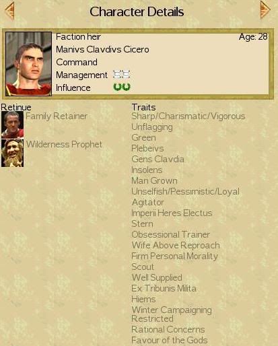278x346 pixels.
Task: Select the Favour of the Gods trait
Action: coord(170,340)
